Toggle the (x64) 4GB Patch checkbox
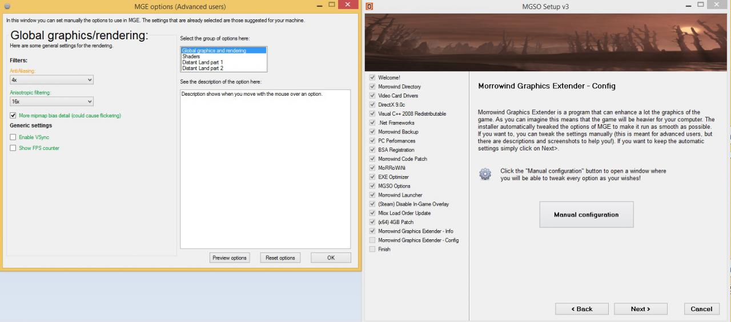731x322 pixels. pos(372,222)
